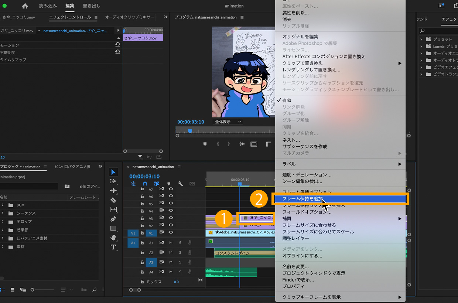
Task: Toggle visibility eye of track V7
Action: [x=171, y=189]
